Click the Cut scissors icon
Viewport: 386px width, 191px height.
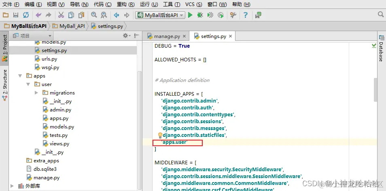pos(61,15)
